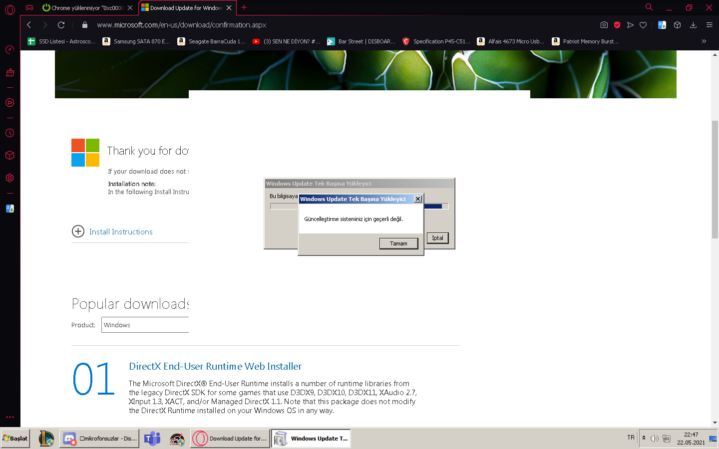The height and width of the screenshot is (449, 719).
Task: Show hidden tray icons arrow
Action: click(644, 438)
